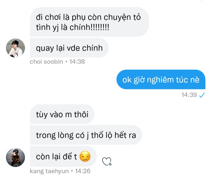The image size is (214, 178).
Task: Select the "quay lại vde chính" message bubble
Action: coord(69,48)
